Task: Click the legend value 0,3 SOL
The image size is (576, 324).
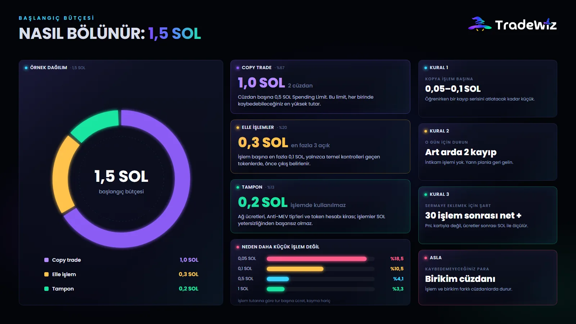Action: pos(189,274)
